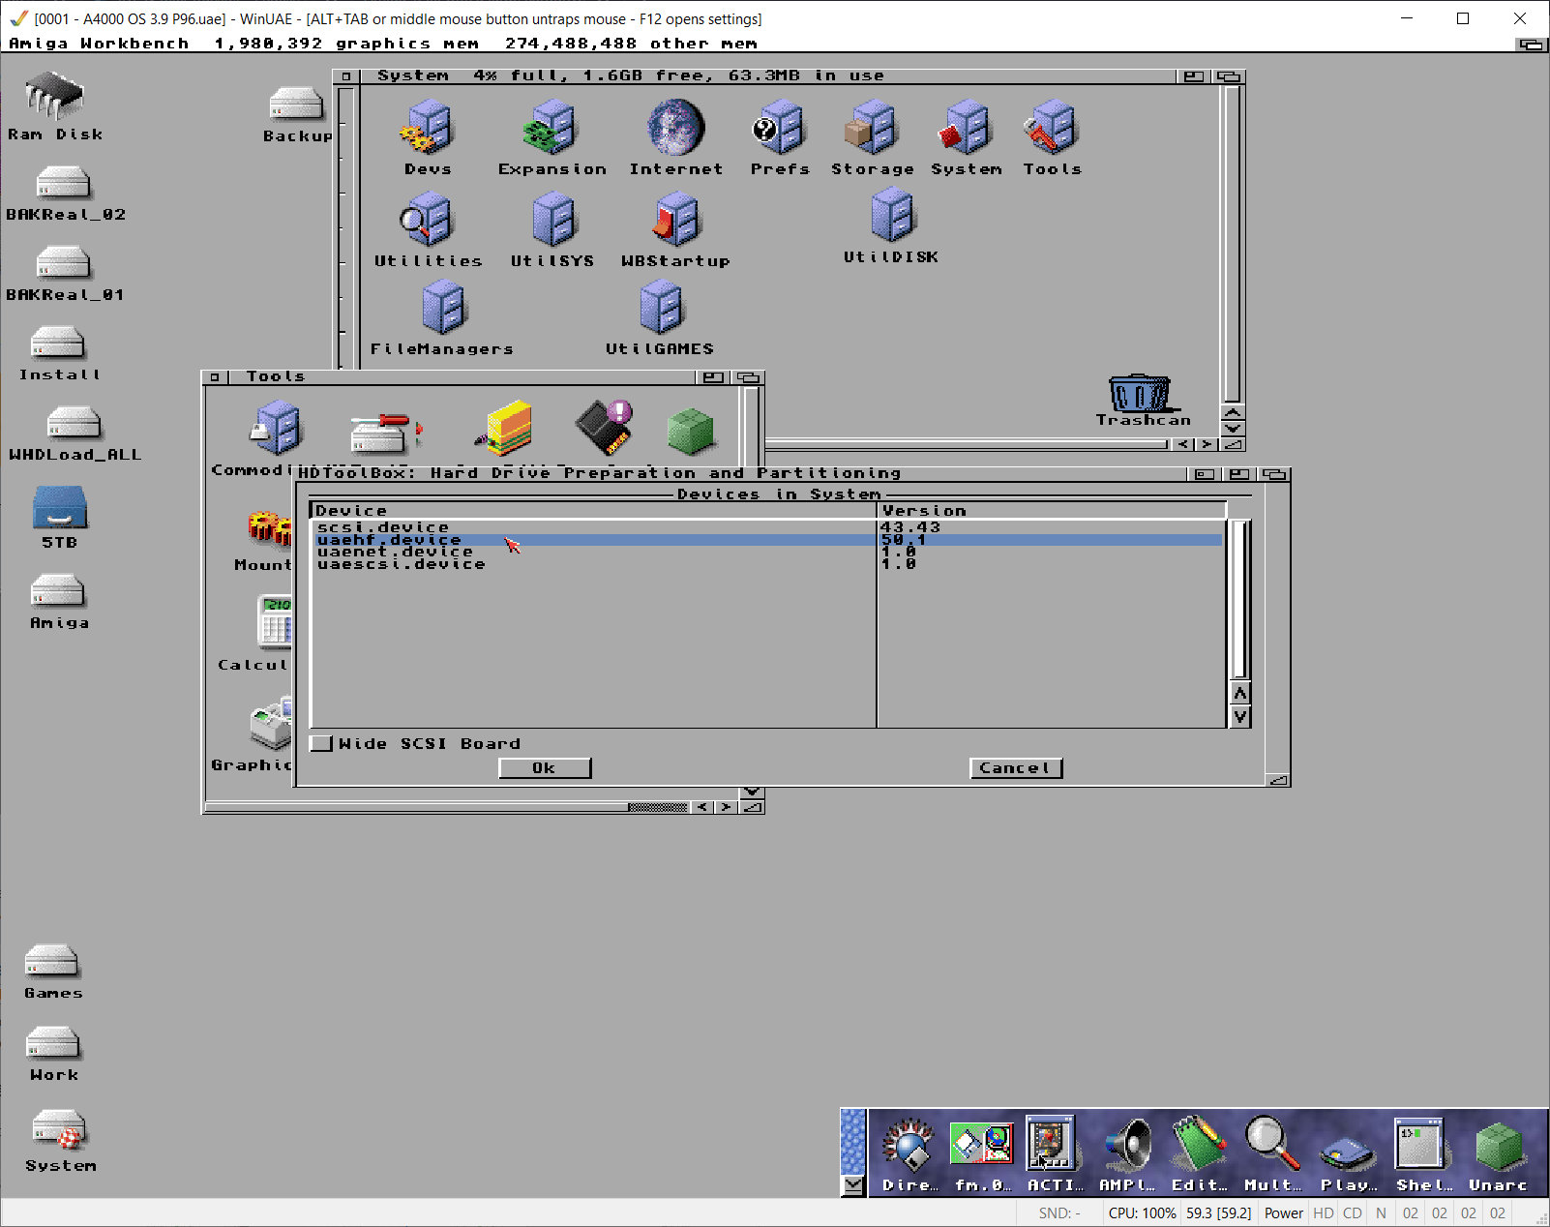Open the UtilSYS drawer icon
The height and width of the screenshot is (1227, 1550).
point(552,229)
